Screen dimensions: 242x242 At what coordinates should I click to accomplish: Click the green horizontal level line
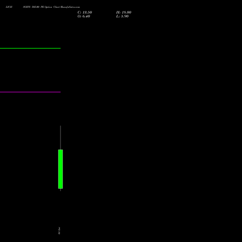click(30, 48)
